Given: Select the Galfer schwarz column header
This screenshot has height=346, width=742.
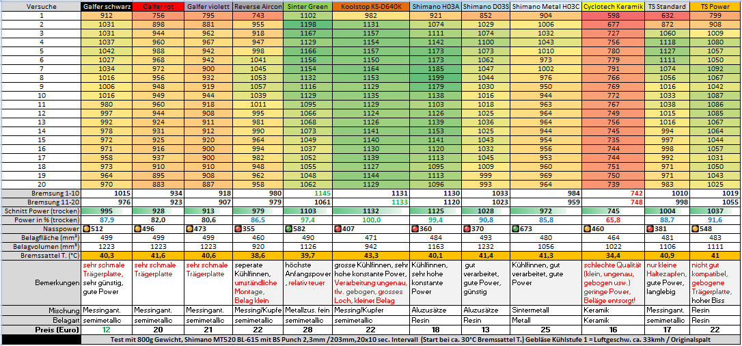Looking at the screenshot, I should [107, 7].
